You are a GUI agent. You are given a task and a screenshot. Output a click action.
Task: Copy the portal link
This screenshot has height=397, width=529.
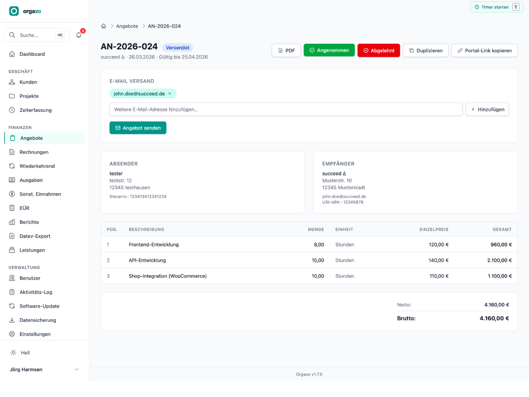(x=484, y=50)
